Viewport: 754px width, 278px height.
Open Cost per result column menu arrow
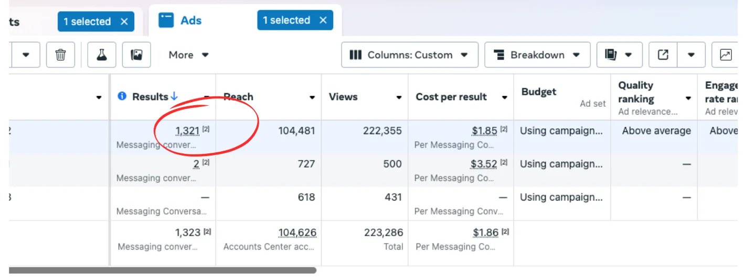tap(505, 97)
